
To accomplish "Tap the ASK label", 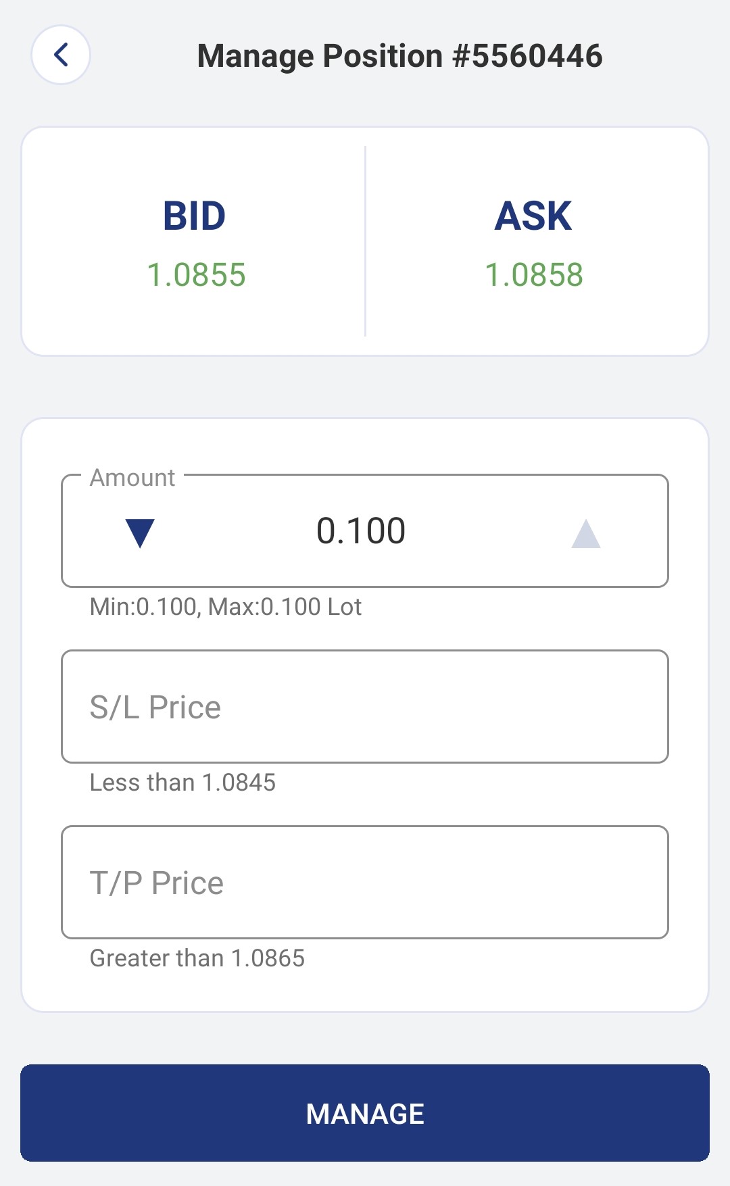I will tap(533, 216).
